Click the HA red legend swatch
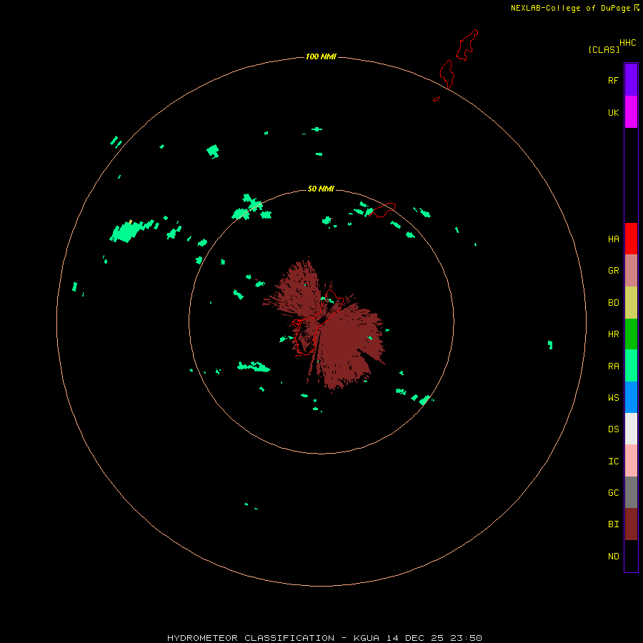The width and height of the screenshot is (643, 643). (631, 239)
